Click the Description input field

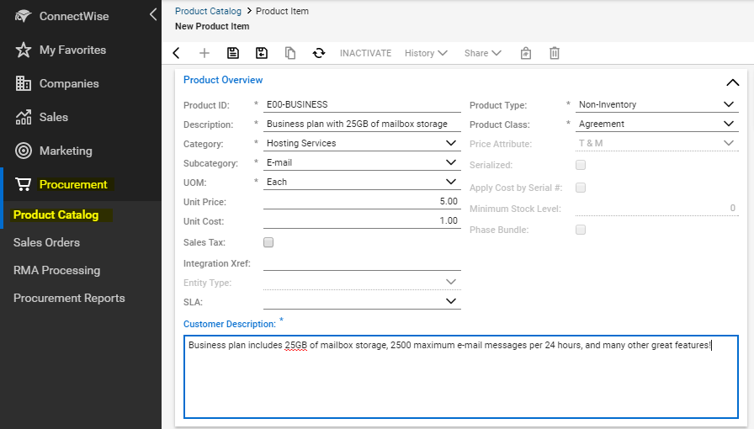(362, 124)
